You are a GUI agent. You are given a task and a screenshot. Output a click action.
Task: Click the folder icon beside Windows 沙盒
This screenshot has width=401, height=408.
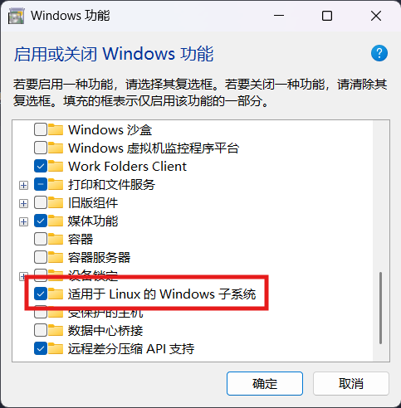pos(56,129)
